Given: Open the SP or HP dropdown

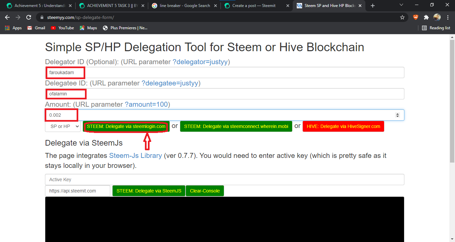Looking at the screenshot, I should point(63,126).
